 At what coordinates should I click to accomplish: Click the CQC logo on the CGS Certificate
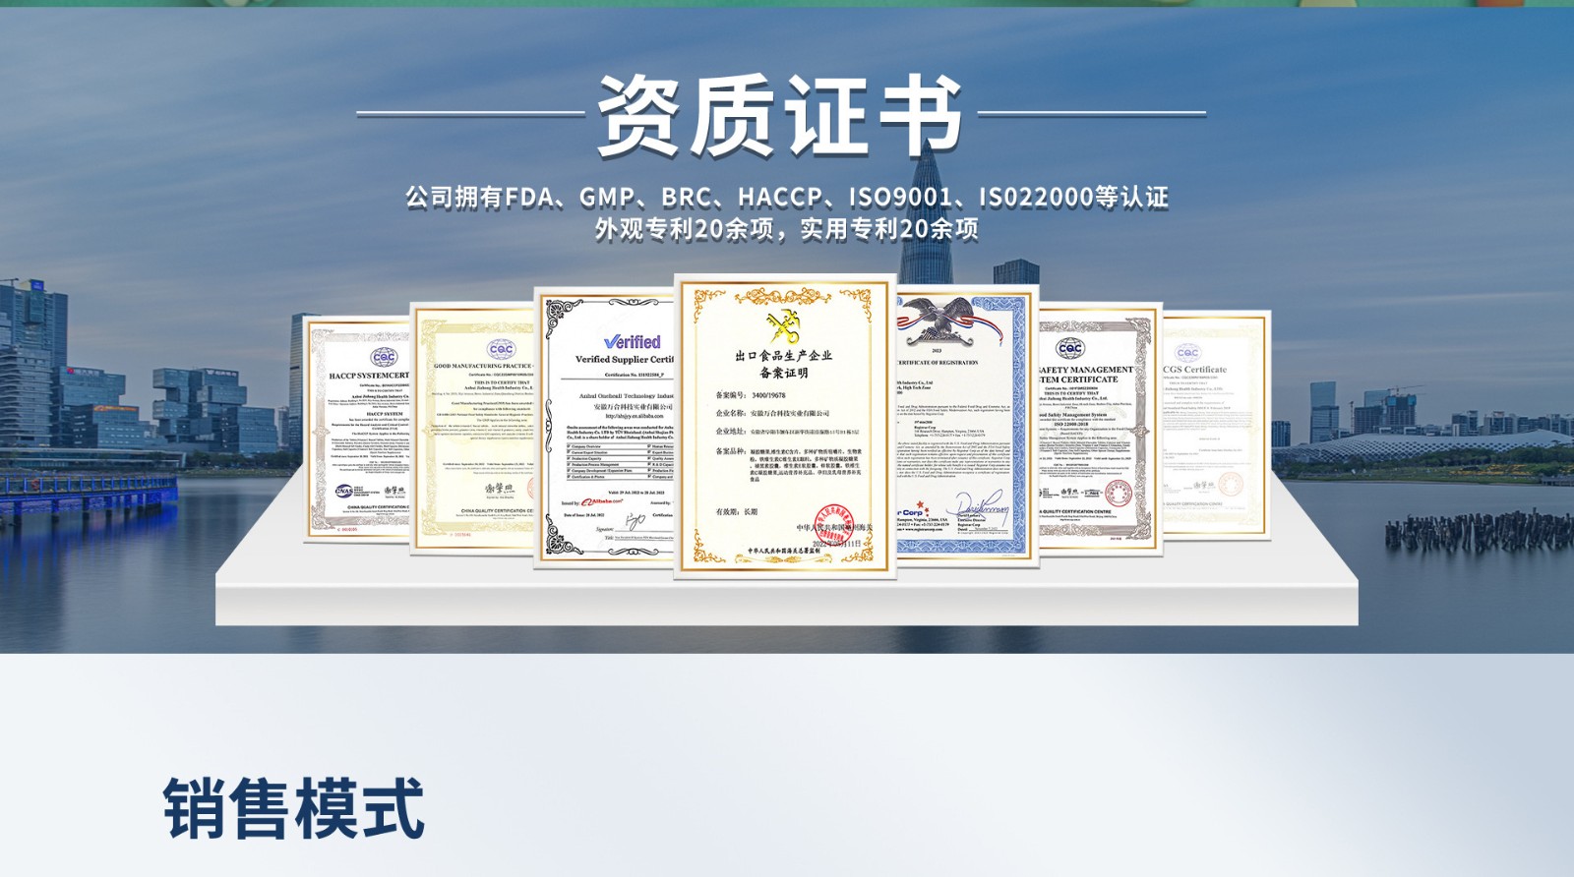point(1188,353)
